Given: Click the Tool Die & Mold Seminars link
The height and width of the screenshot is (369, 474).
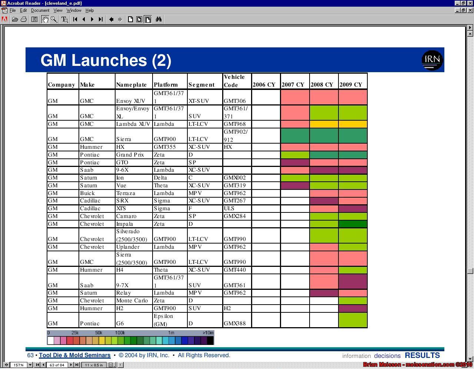Looking at the screenshot, I should pyautogui.click(x=74, y=355).
